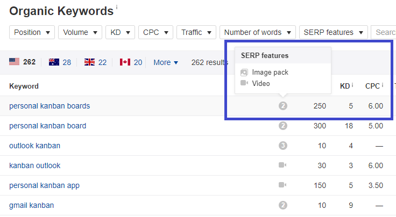Open the personal kanban boards keyword link

[49, 106]
